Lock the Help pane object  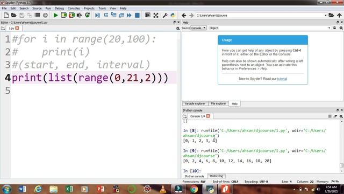pyautogui.click(x=334, y=28)
